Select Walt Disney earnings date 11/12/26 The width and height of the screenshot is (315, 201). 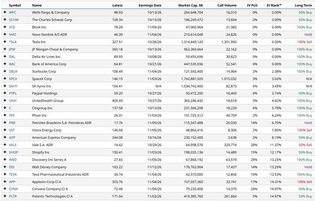coord(154,167)
